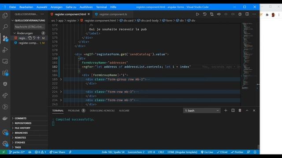Open the Extensions view icon
The width and height of the screenshot is (282, 158).
coord(5,72)
